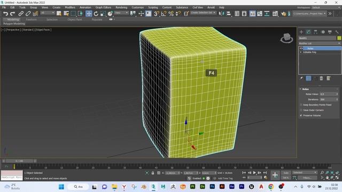Screen dimensions: 342x192
Task: Click the Auto key button
Action: tap(286, 173)
